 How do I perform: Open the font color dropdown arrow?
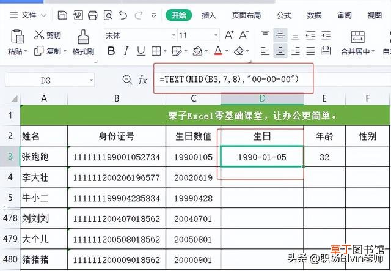point(227,51)
